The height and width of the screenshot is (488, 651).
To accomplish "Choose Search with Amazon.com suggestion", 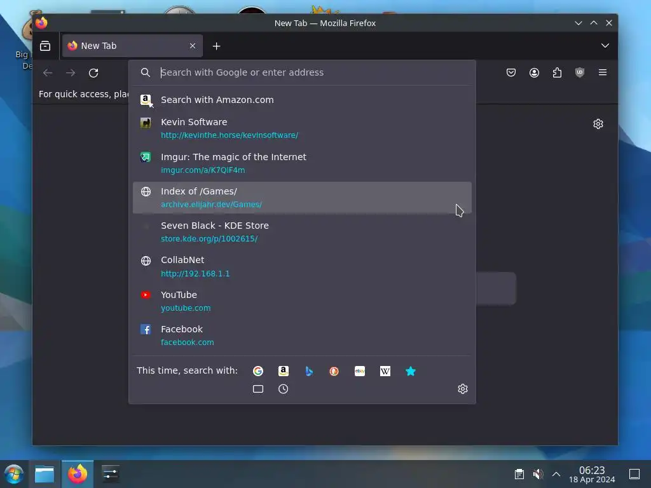I will (302, 100).
